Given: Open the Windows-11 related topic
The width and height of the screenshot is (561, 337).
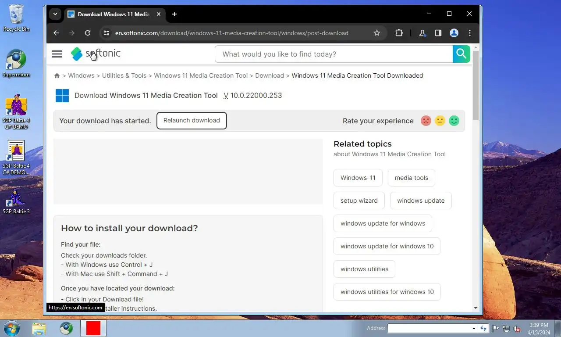Looking at the screenshot, I should click(358, 178).
